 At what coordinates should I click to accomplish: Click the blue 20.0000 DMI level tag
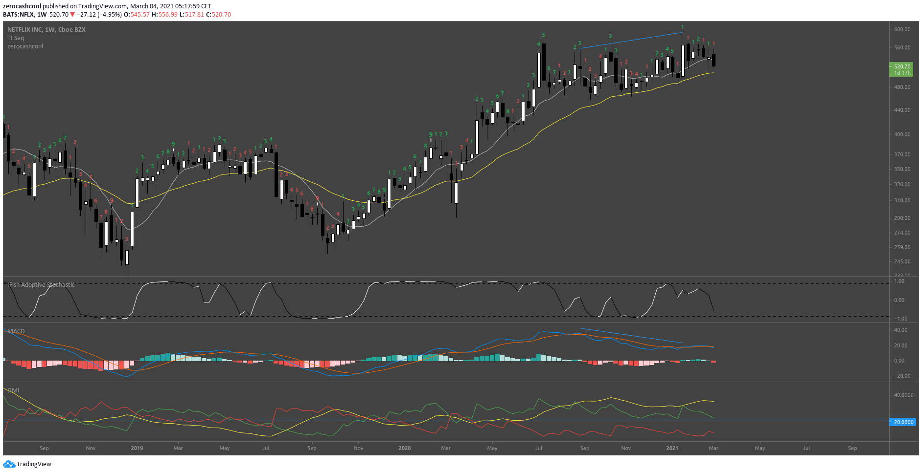click(902, 422)
